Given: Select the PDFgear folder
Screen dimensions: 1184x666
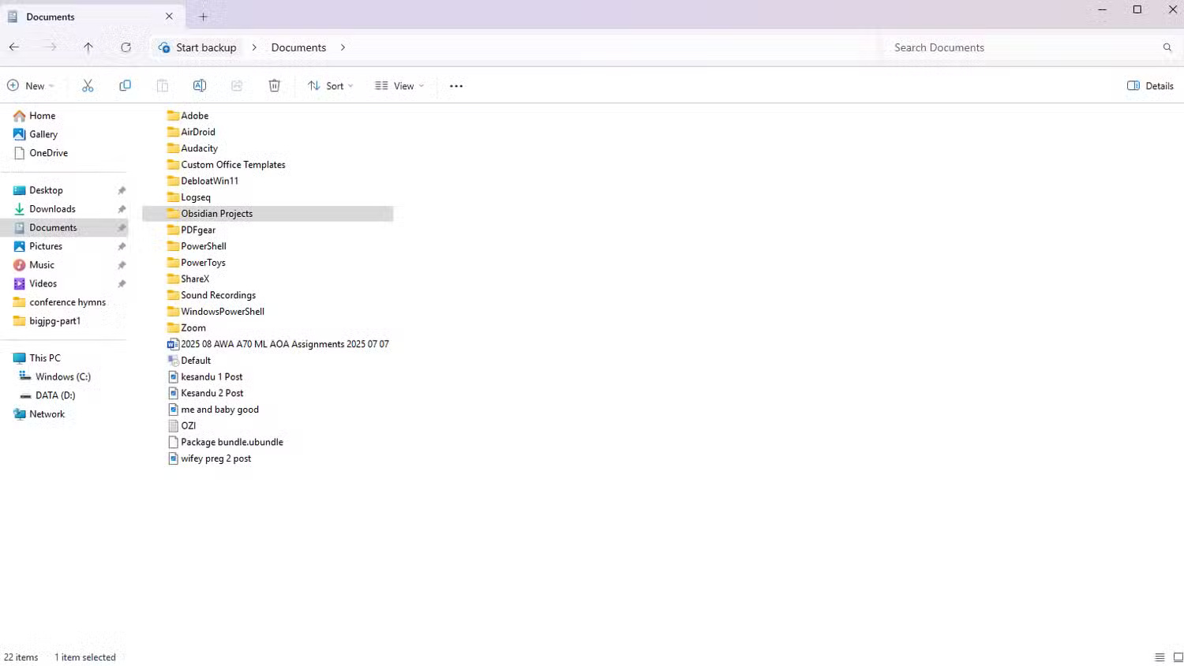Looking at the screenshot, I should click(198, 230).
